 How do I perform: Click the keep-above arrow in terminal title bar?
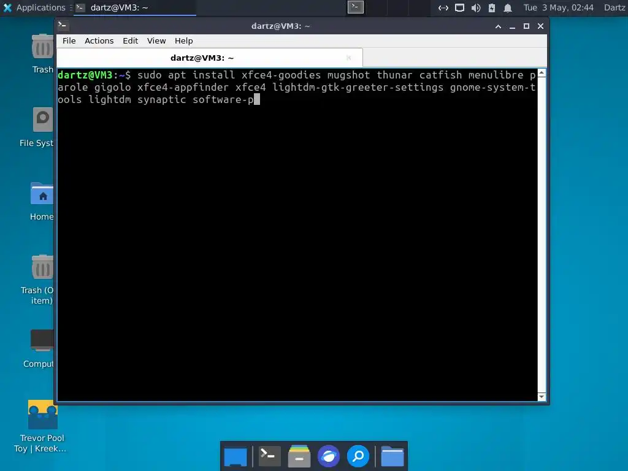[498, 26]
